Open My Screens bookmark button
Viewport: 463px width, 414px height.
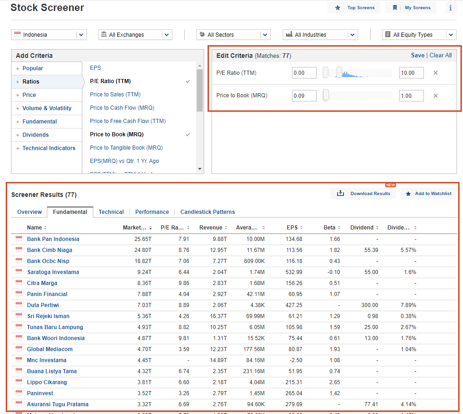click(x=412, y=8)
